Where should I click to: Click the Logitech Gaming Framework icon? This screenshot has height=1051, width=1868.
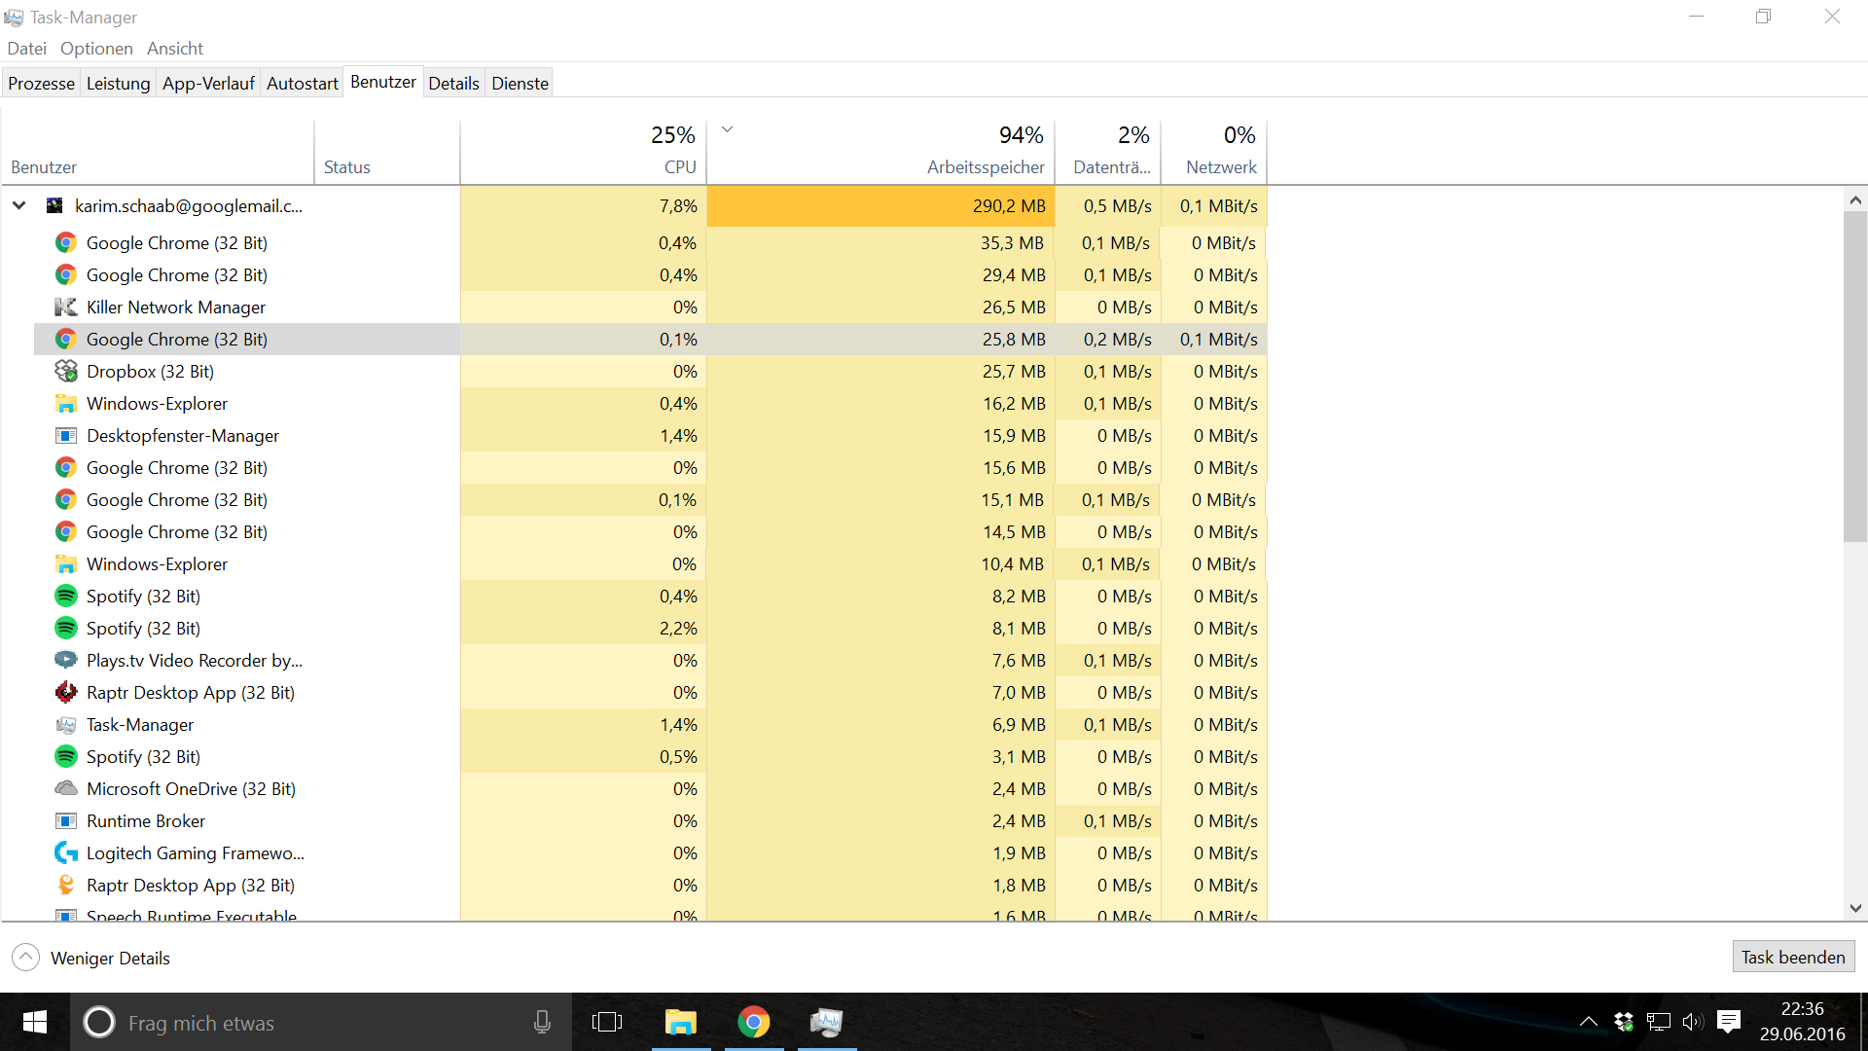(x=66, y=853)
